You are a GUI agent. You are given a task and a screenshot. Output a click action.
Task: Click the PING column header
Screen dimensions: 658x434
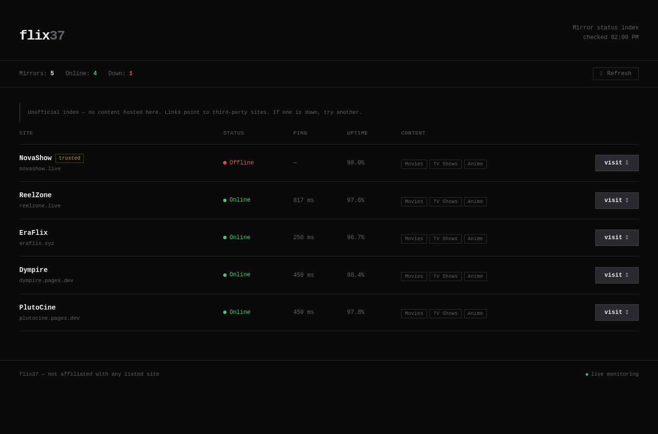tap(300, 133)
